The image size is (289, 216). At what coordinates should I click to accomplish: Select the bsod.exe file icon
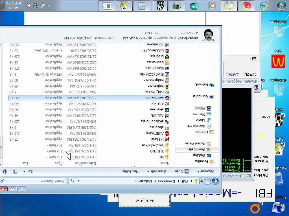pyautogui.click(x=167, y=57)
